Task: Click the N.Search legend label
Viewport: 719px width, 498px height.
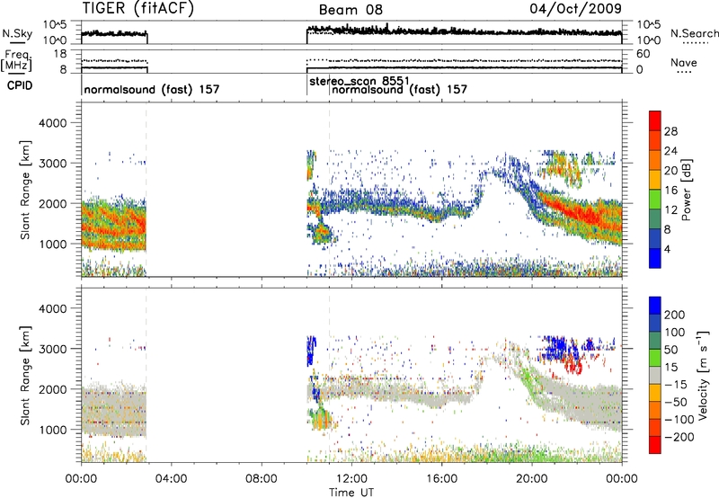Action: pos(694,33)
